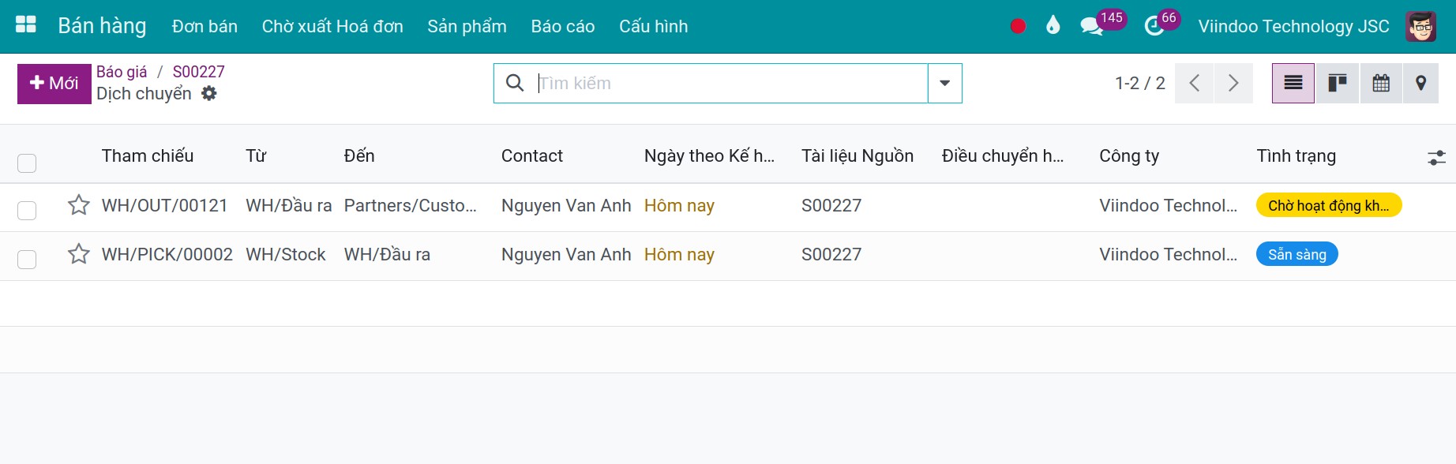Open the apps grid home menu
The height and width of the screenshot is (464, 1456).
pyautogui.click(x=26, y=25)
